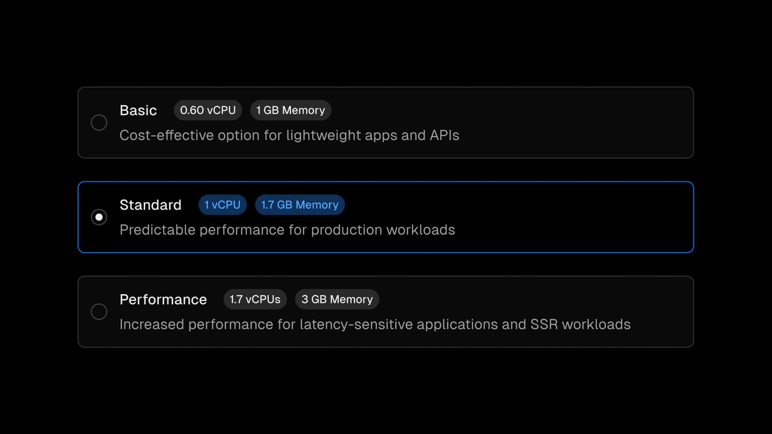The image size is (772, 434).
Task: Click empty space right of 1 GB Memory badge
Action: pyautogui.click(x=507, y=110)
